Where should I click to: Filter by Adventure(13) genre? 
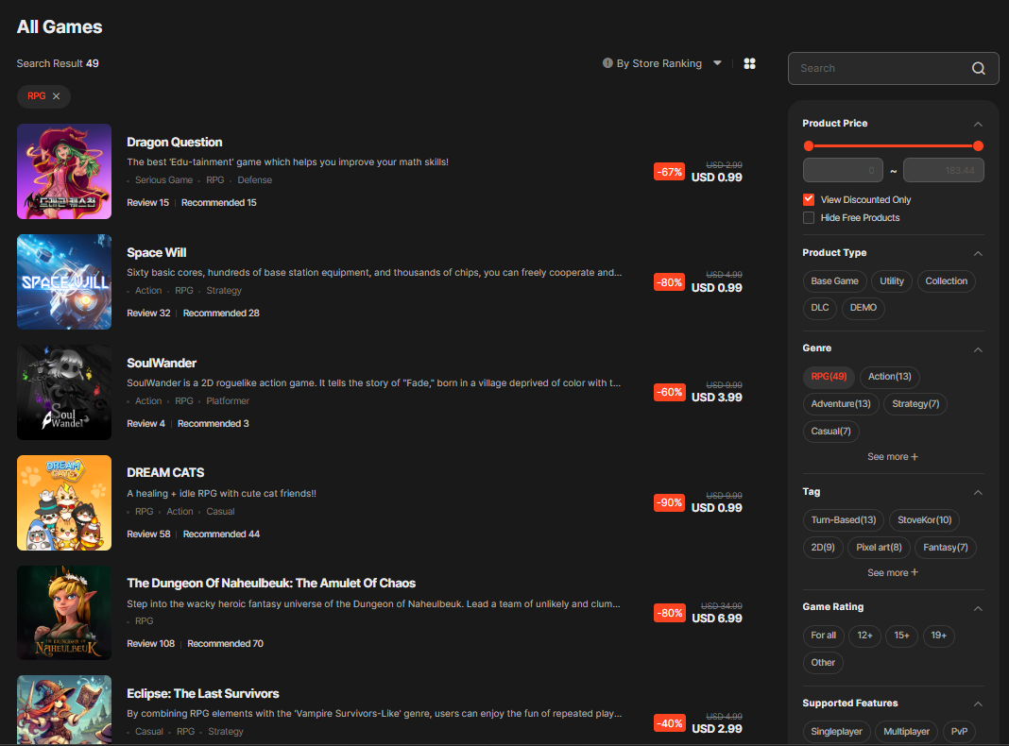841,404
